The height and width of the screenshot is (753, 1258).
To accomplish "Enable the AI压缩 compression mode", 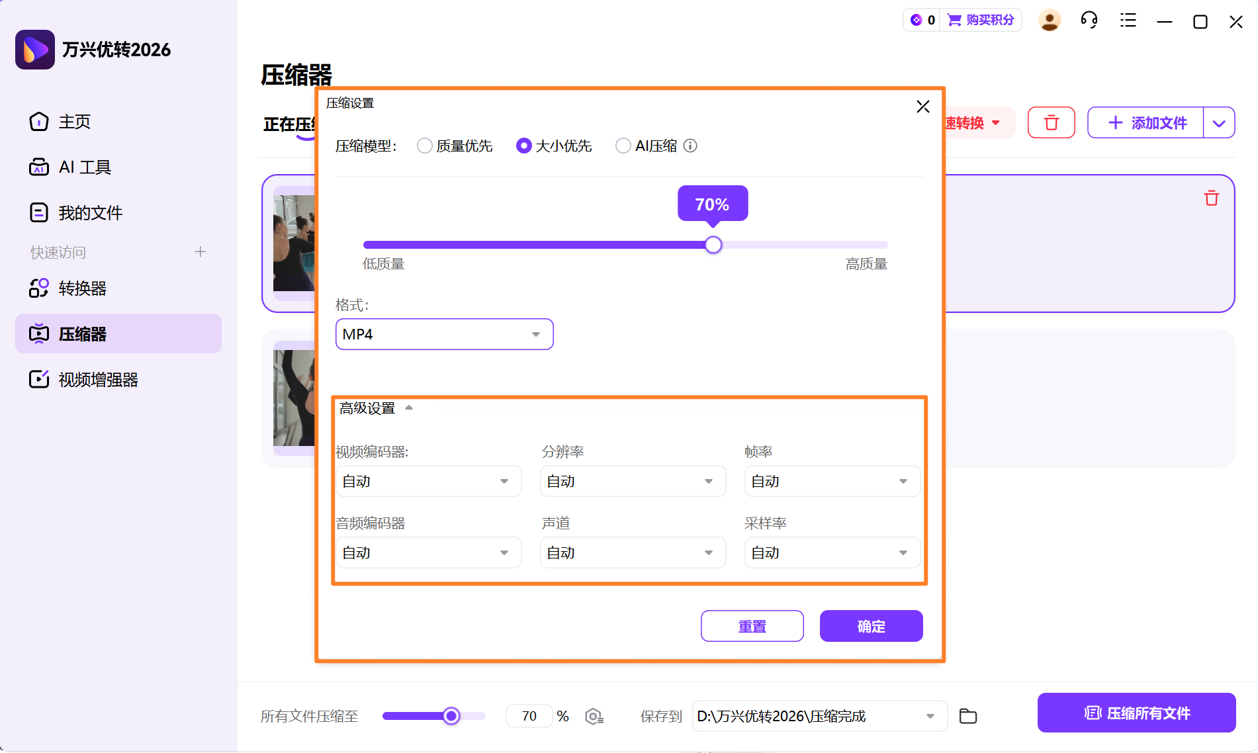I will 623,146.
